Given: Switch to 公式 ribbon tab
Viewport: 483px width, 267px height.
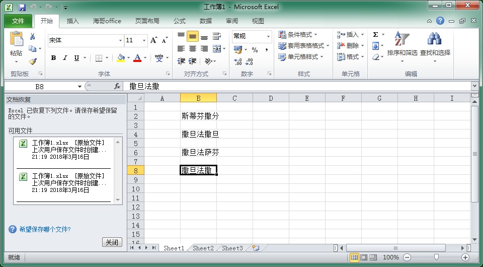Looking at the screenshot, I should (180, 21).
